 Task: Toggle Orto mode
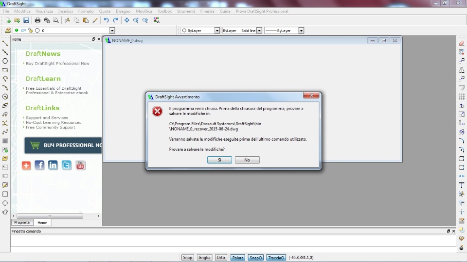pyautogui.click(x=221, y=258)
